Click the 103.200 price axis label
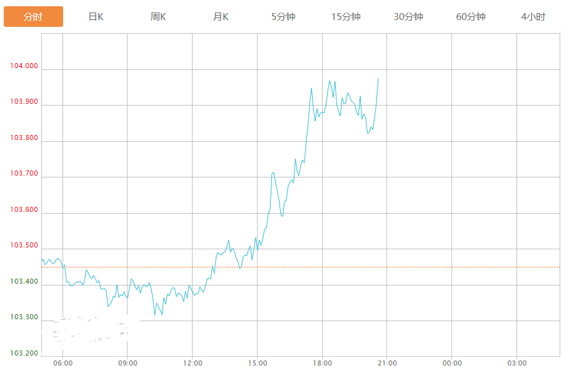This screenshot has width=569, height=368. coord(24,354)
